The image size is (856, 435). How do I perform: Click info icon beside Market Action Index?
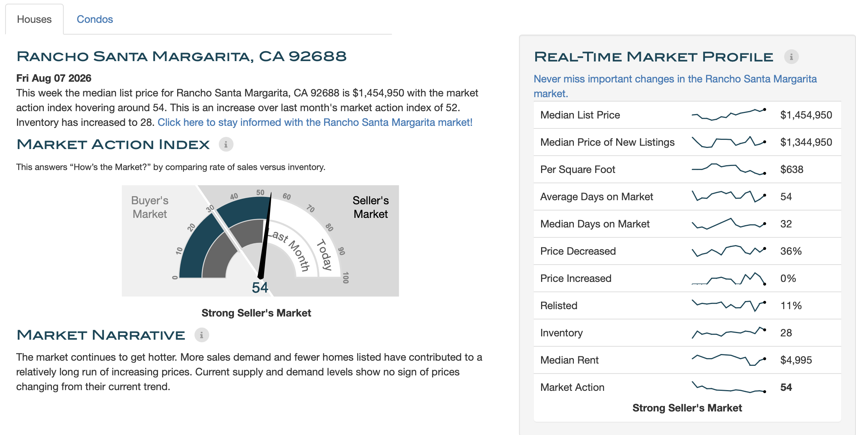click(226, 145)
